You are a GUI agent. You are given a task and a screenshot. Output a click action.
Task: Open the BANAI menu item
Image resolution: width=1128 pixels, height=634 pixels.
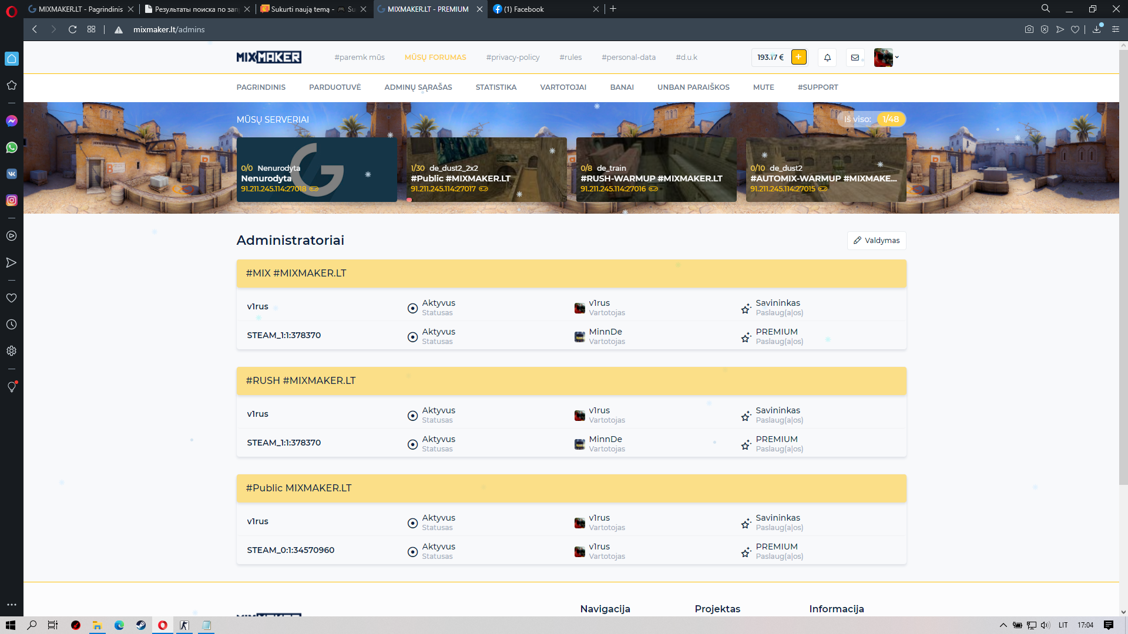pyautogui.click(x=622, y=87)
